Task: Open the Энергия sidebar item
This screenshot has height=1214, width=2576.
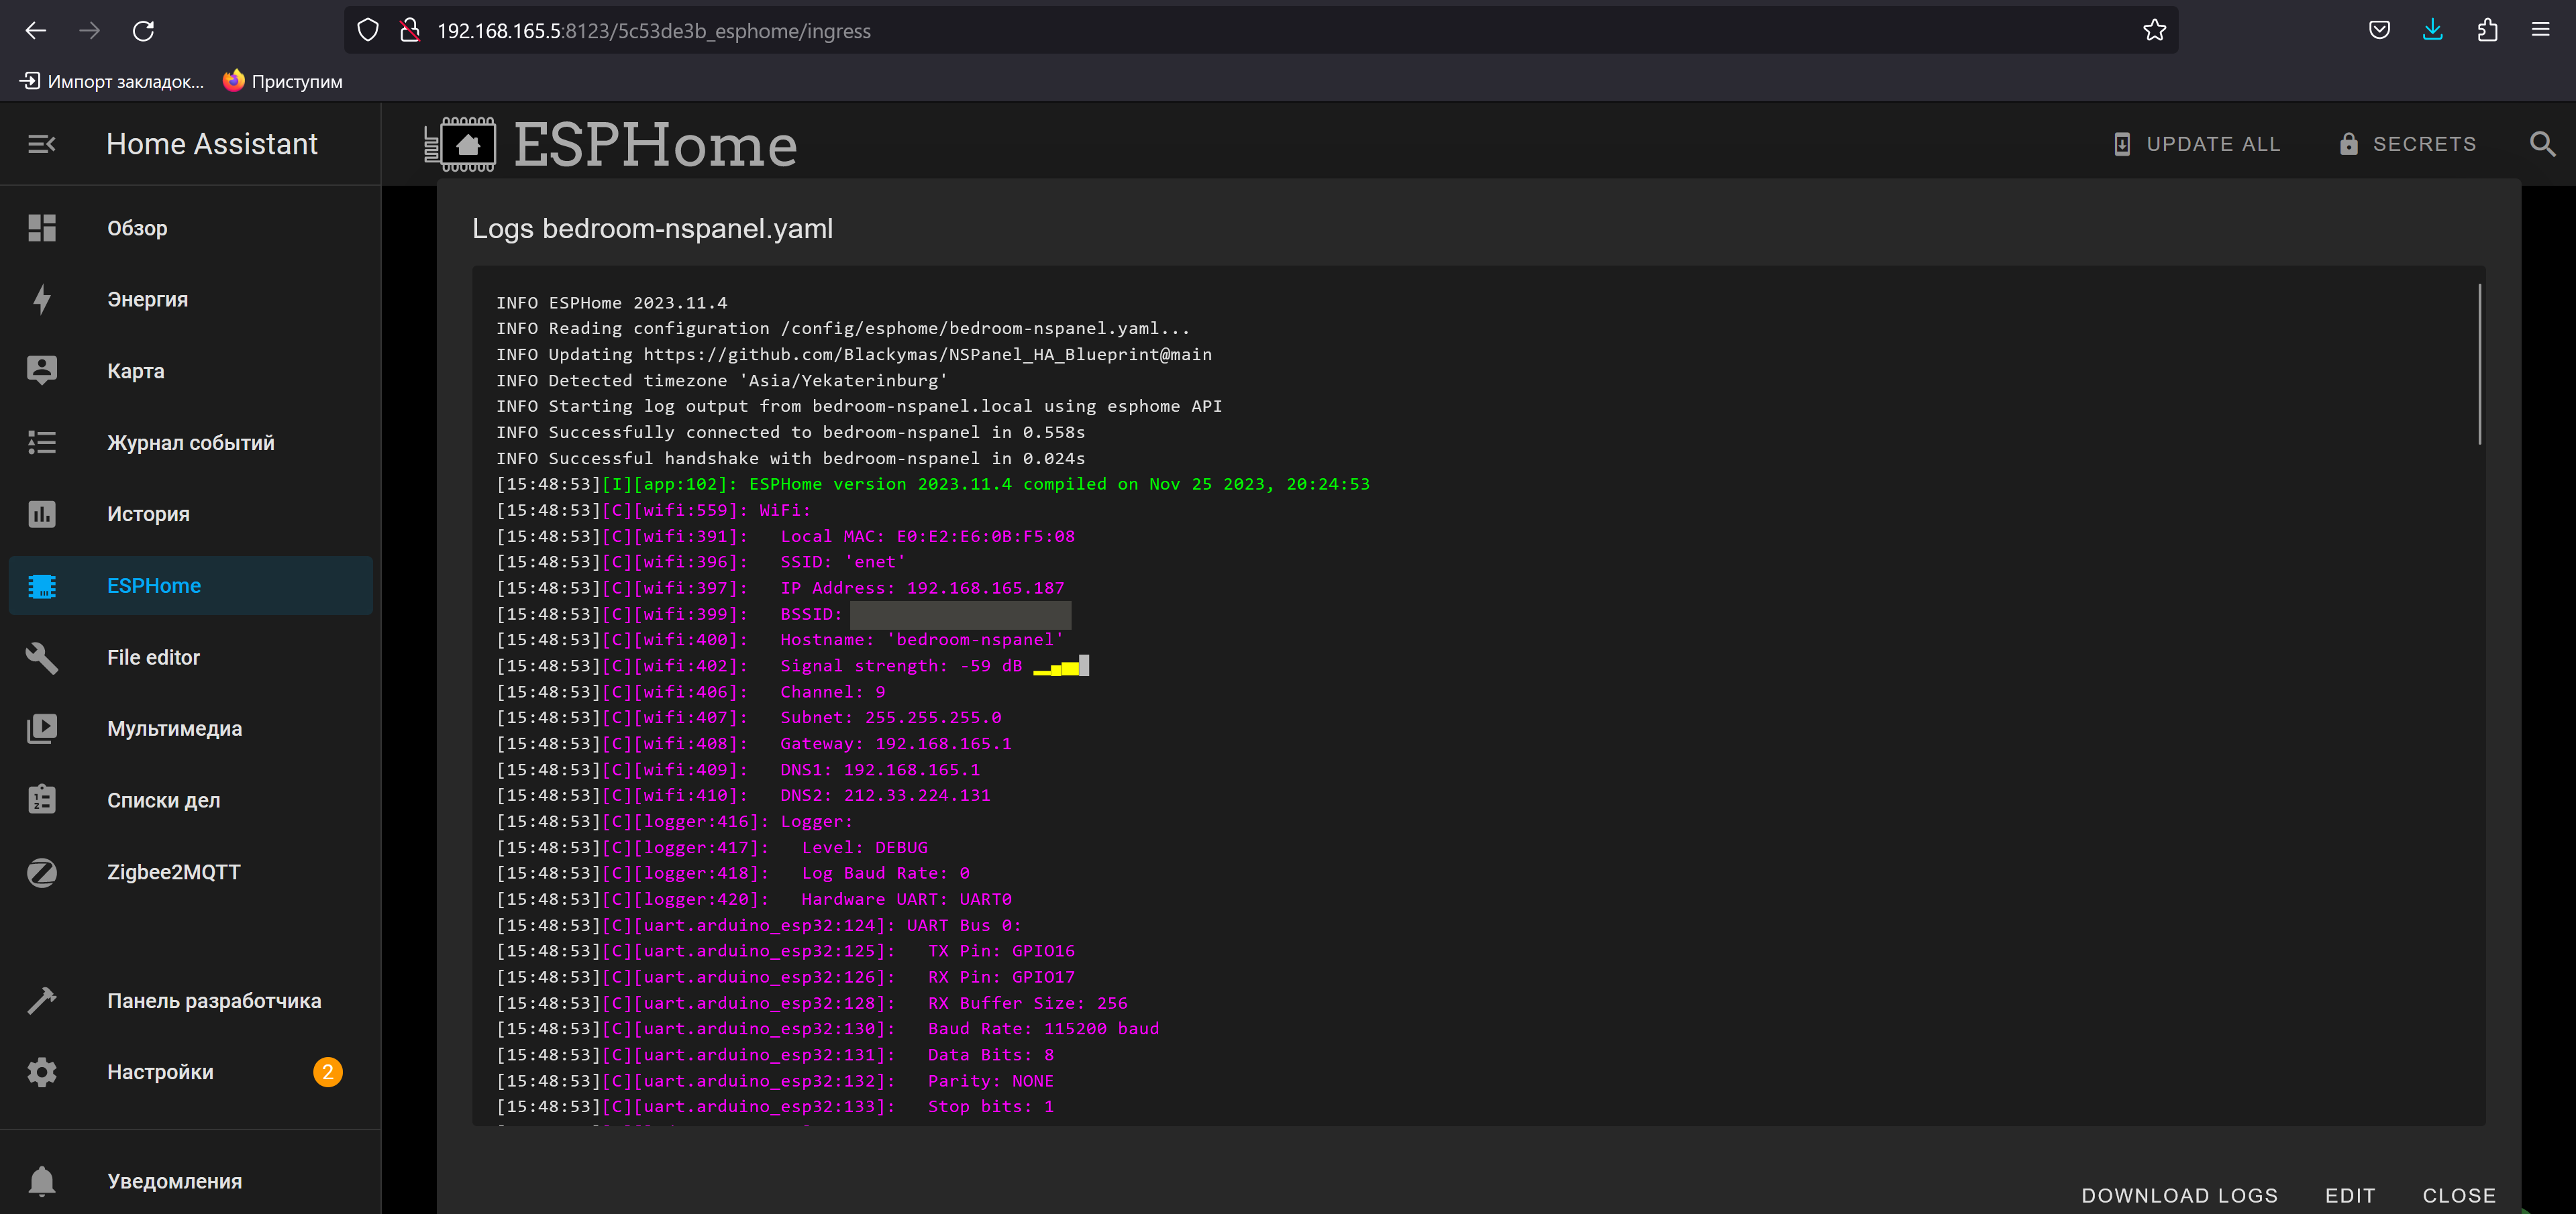Action: tap(190, 300)
